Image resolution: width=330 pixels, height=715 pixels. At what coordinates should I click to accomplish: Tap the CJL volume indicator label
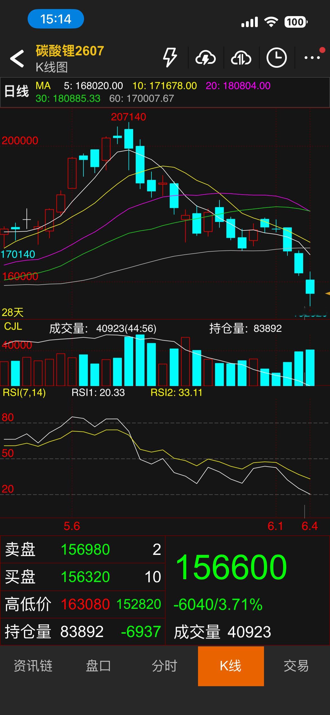(x=13, y=326)
